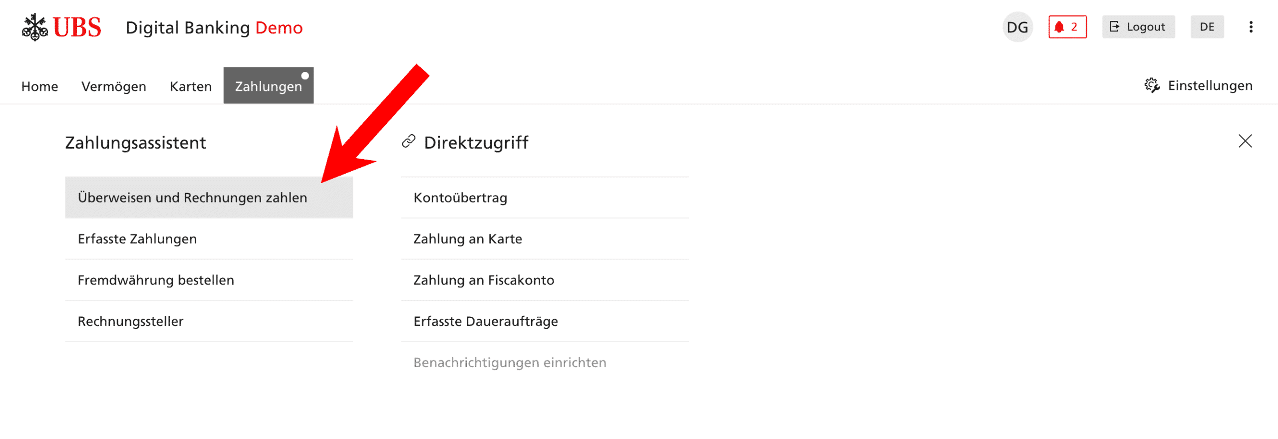Image resolution: width=1278 pixels, height=439 pixels.
Task: Select Überweisen und Rechnungen zahlen
Action: point(209,198)
